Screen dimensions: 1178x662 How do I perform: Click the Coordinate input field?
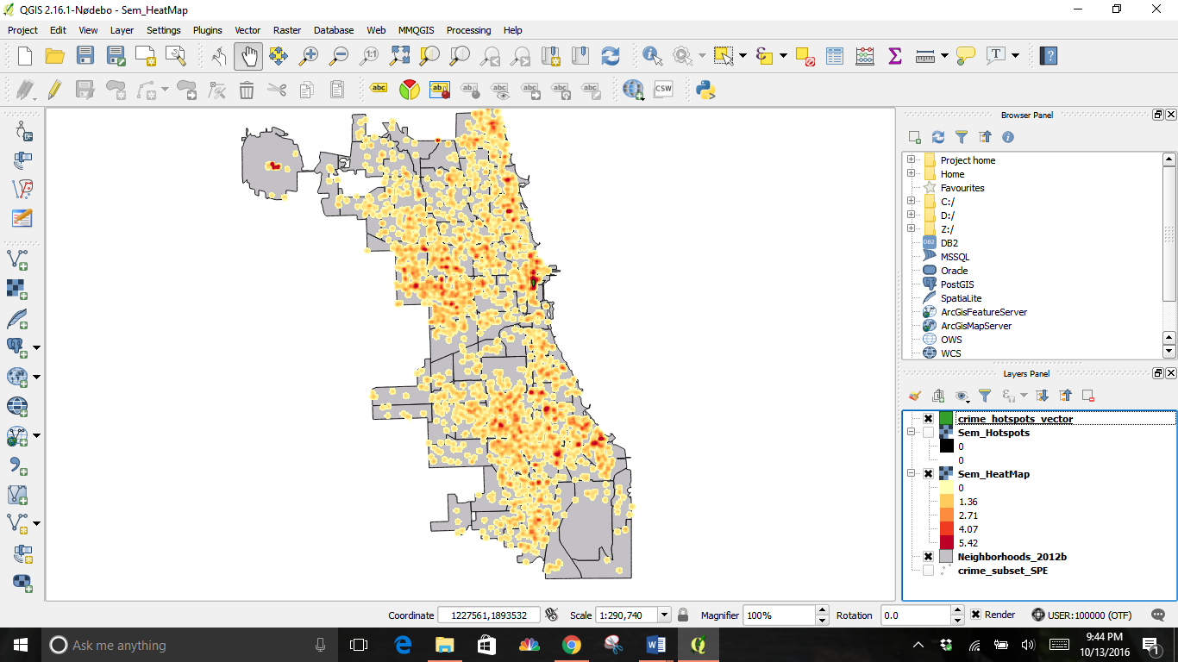[488, 615]
